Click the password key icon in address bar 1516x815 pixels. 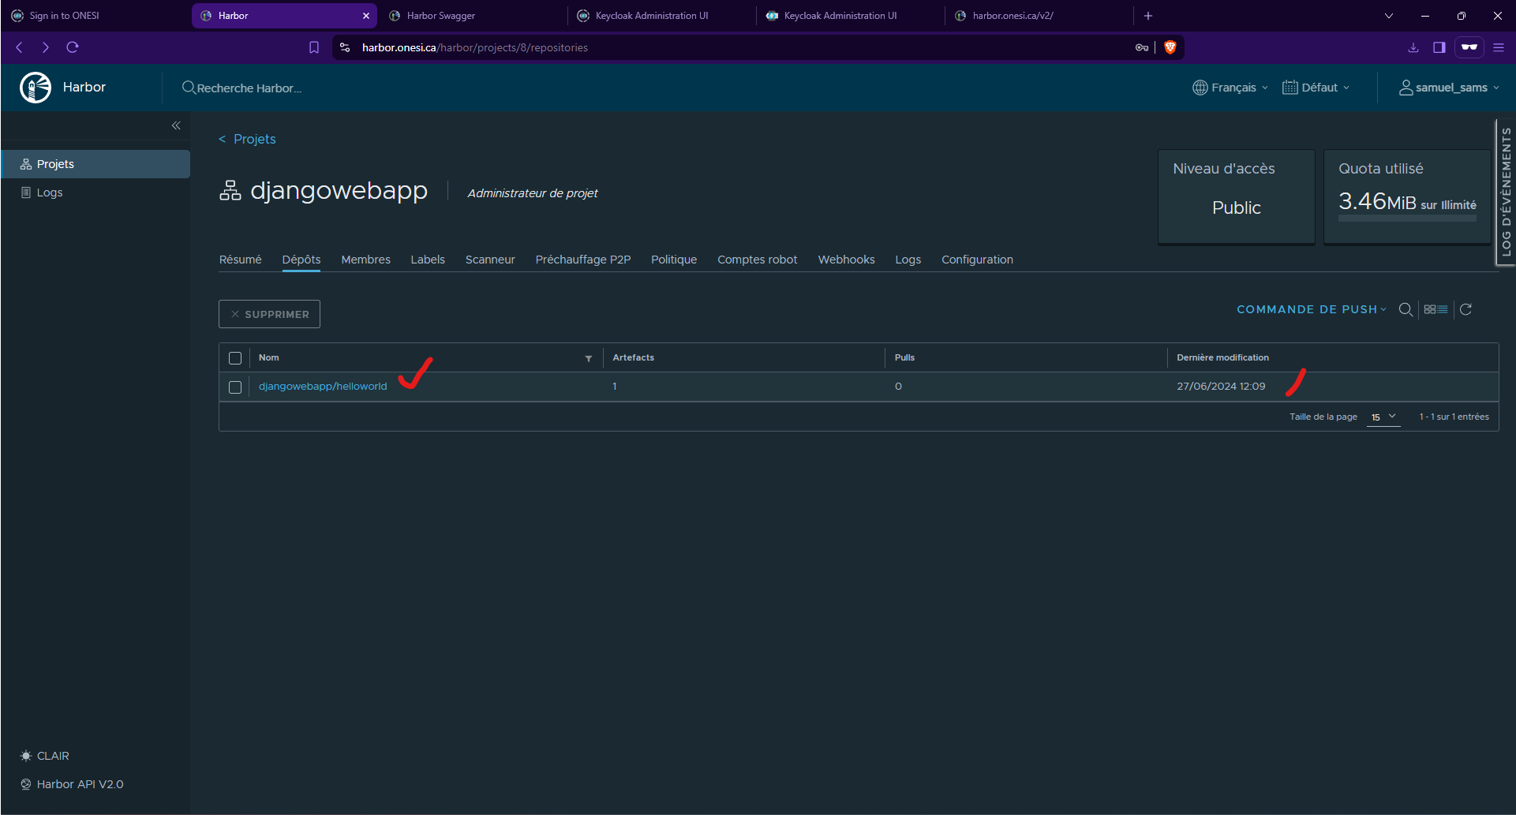pos(1142,47)
